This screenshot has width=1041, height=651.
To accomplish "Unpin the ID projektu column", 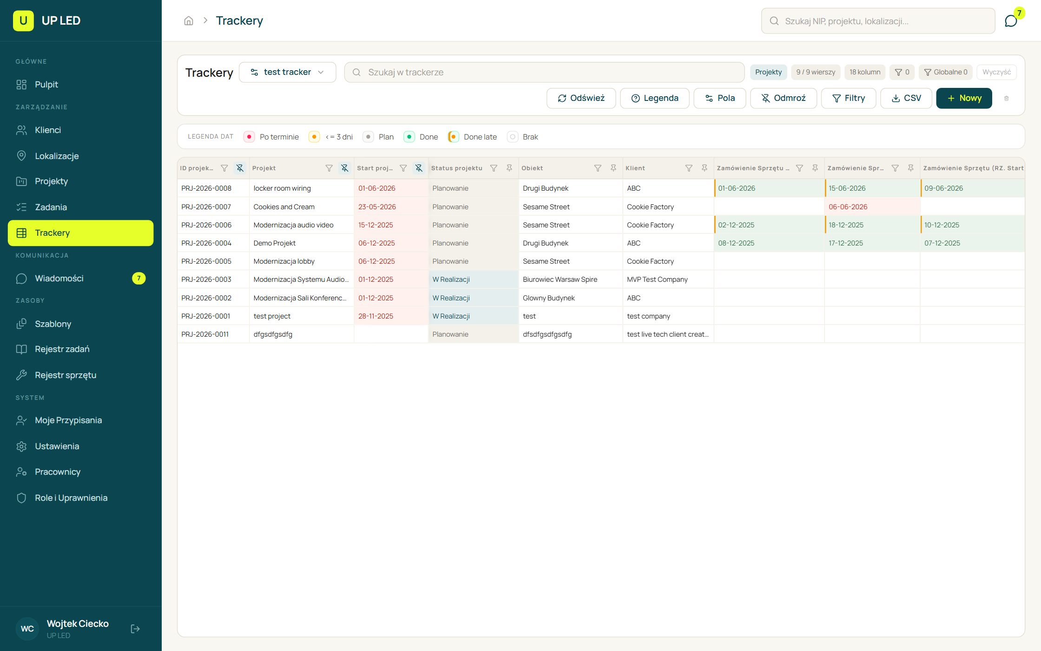I will pyautogui.click(x=240, y=168).
